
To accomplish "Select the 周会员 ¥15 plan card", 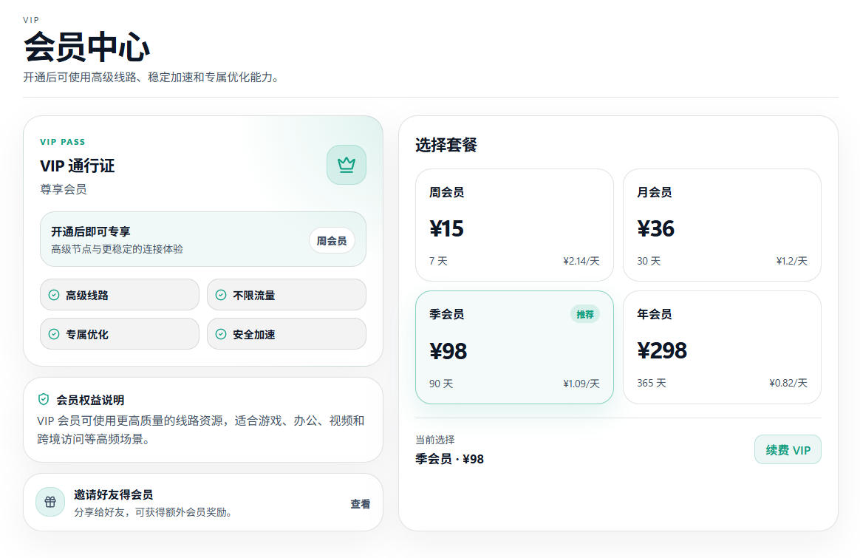I will click(x=514, y=225).
